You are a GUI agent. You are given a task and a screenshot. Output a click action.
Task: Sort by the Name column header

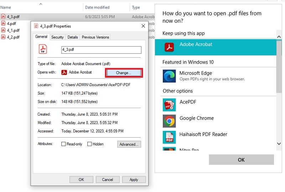pos(6,7)
